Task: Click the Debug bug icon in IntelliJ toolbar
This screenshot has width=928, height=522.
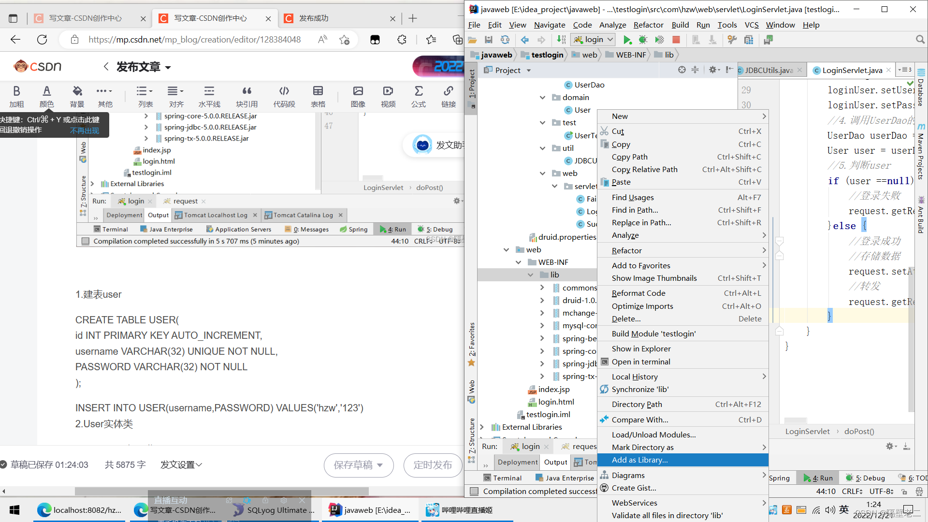Action: tap(643, 40)
